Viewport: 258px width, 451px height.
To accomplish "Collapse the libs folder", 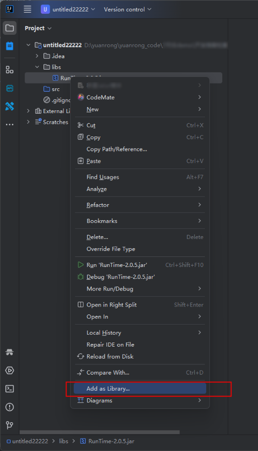I will [x=37, y=67].
